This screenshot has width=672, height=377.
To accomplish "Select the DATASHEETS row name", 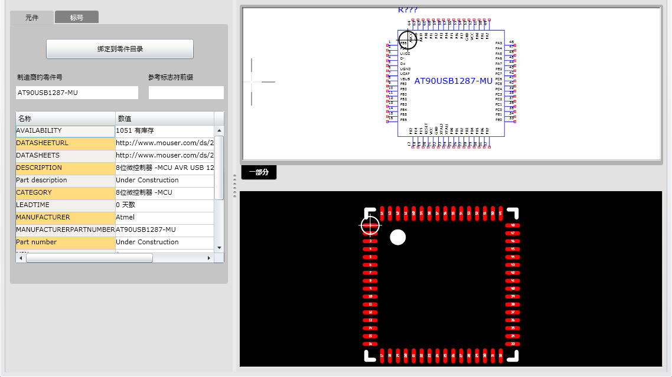I will 65,156.
